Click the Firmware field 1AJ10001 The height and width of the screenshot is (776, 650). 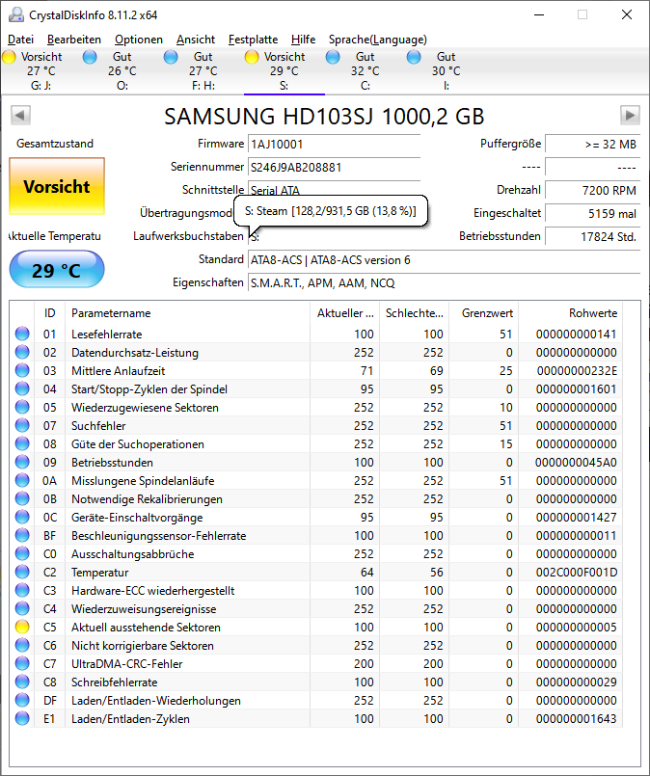[x=334, y=144]
